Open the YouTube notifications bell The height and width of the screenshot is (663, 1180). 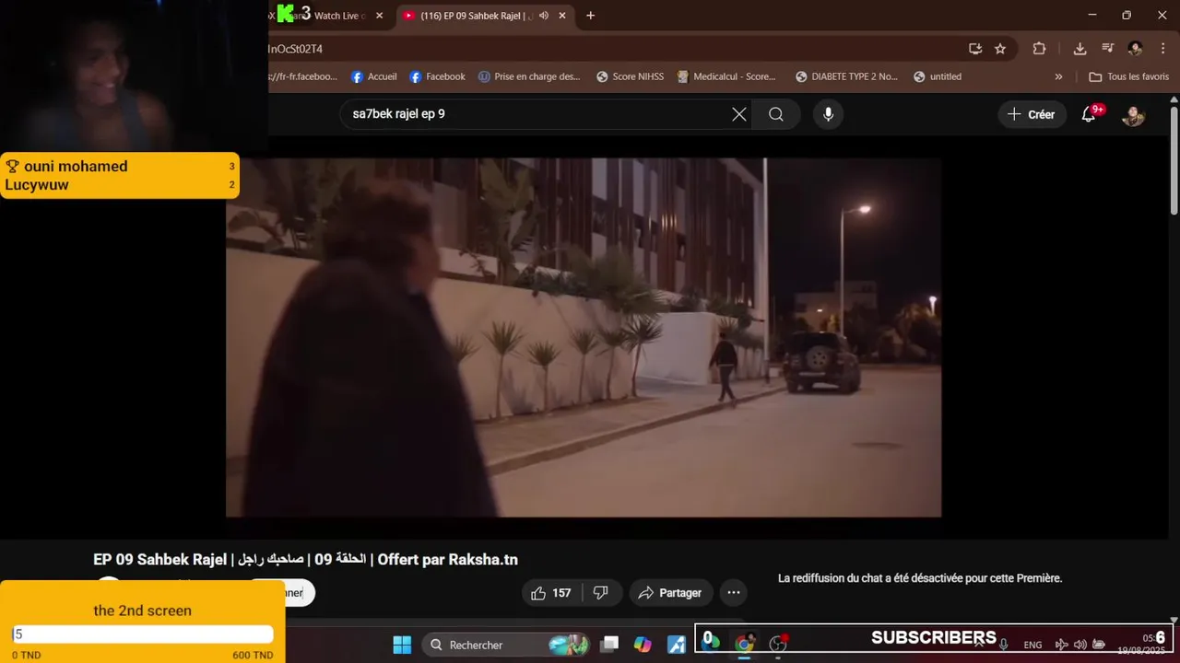(x=1089, y=114)
